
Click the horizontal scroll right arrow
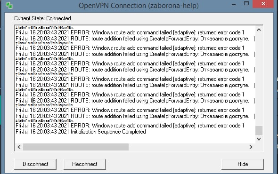(x=251, y=147)
